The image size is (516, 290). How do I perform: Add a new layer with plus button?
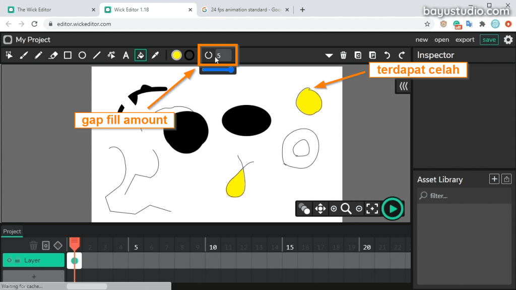click(x=34, y=276)
